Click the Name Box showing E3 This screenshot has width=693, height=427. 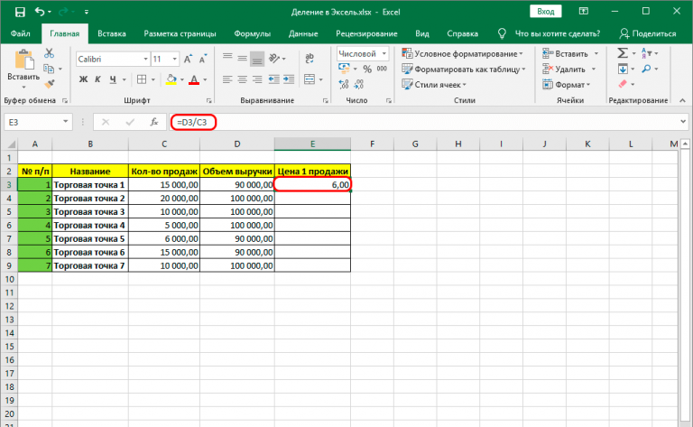32,122
